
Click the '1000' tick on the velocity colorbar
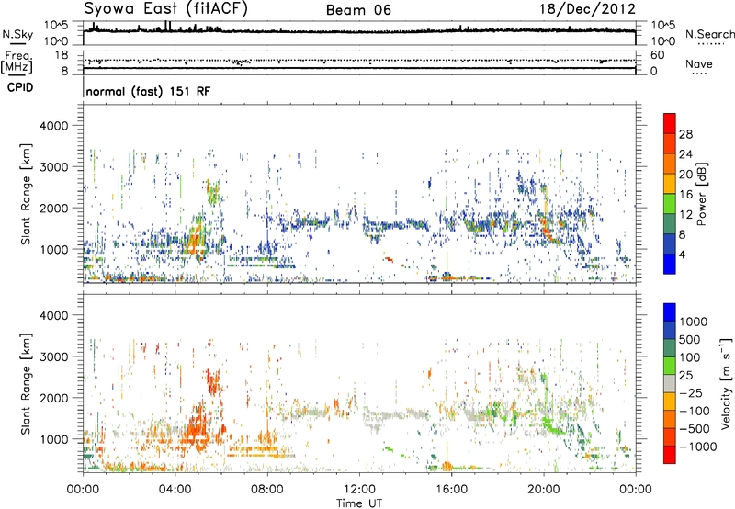694,322
